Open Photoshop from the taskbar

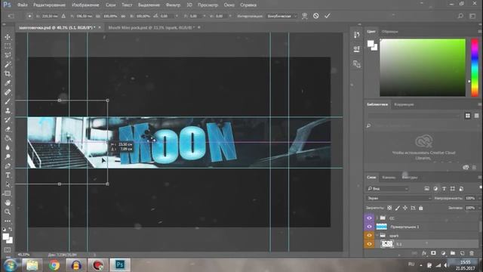click(120, 264)
